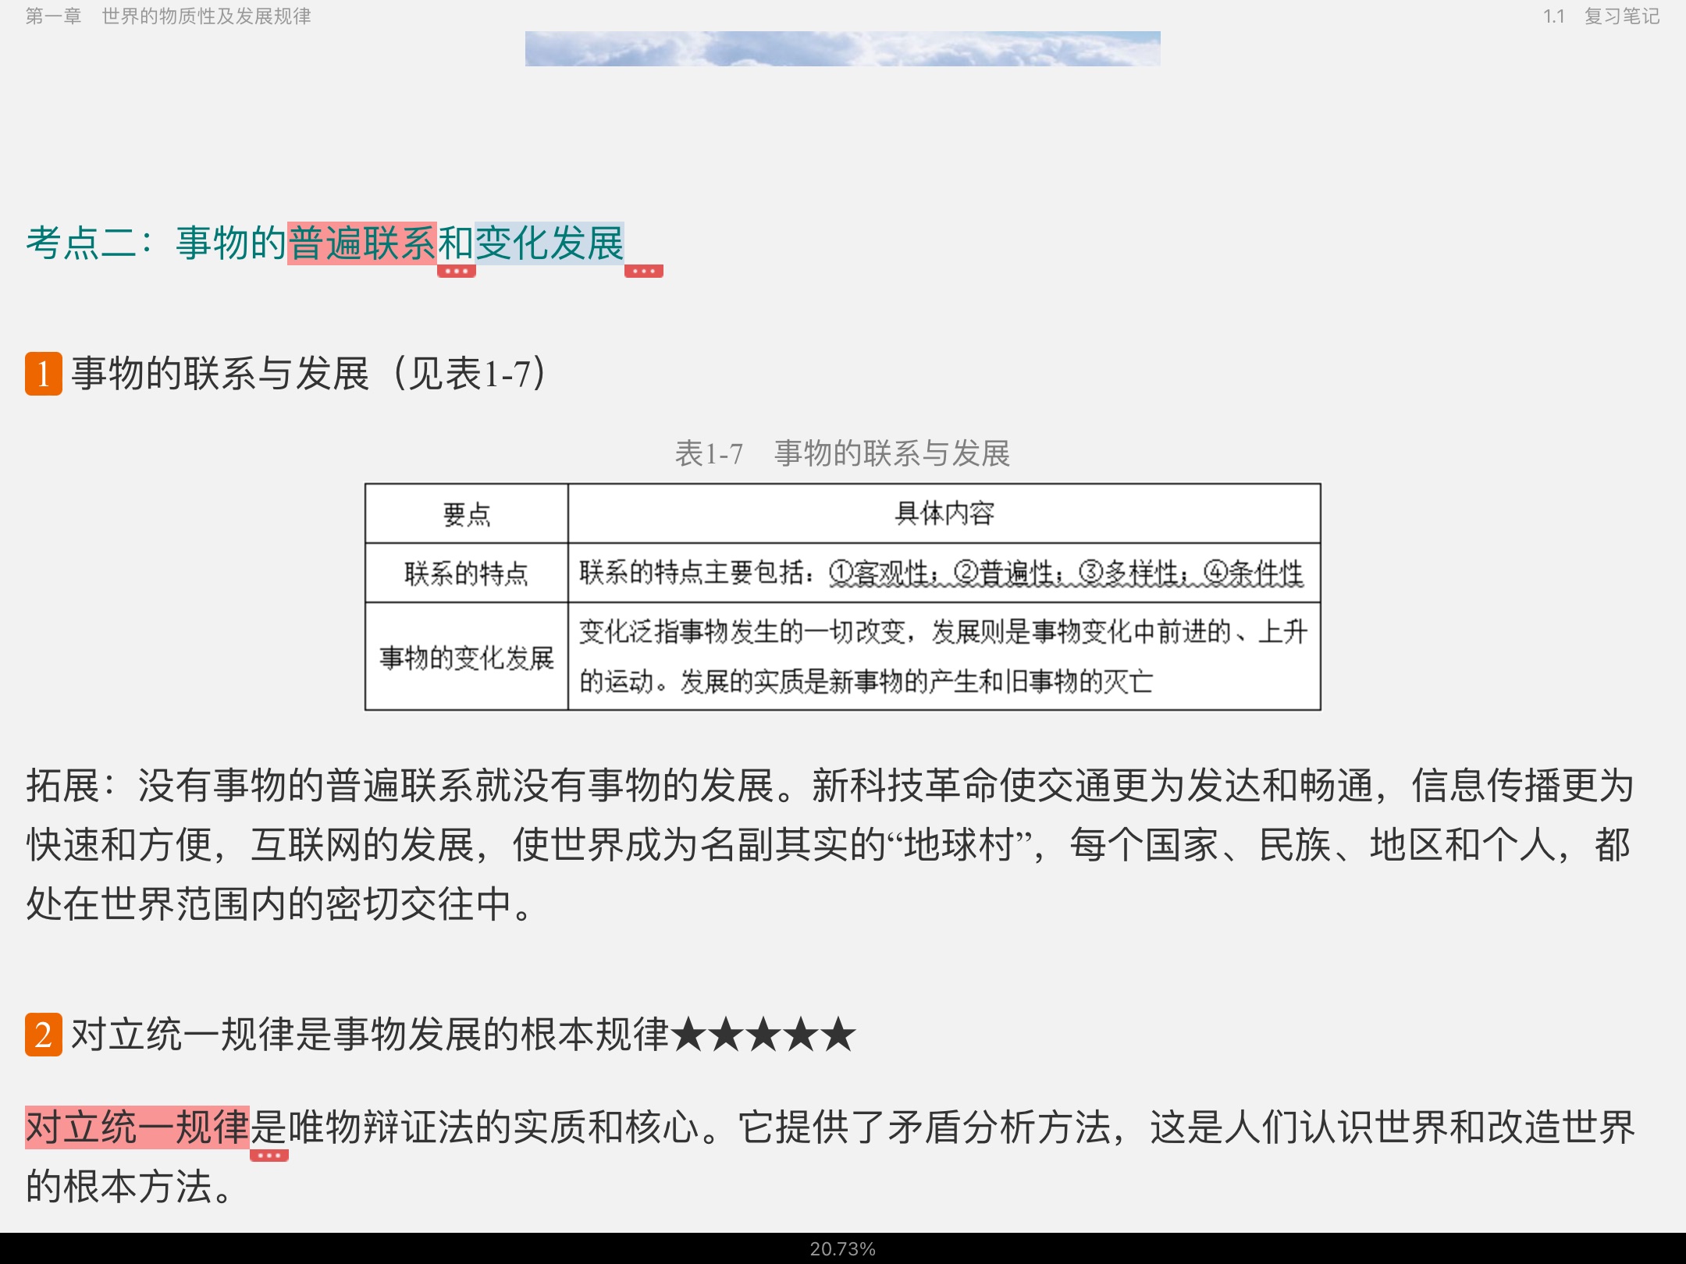Select the pink 普遍联系 highlighted text
Screen dimensions: 1686x1264
361,243
